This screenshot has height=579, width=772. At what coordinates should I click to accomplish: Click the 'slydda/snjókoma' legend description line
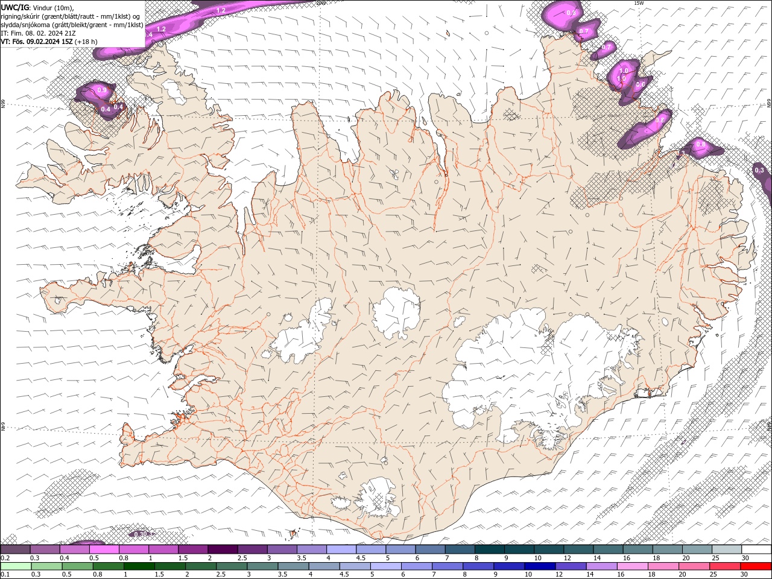(x=72, y=25)
